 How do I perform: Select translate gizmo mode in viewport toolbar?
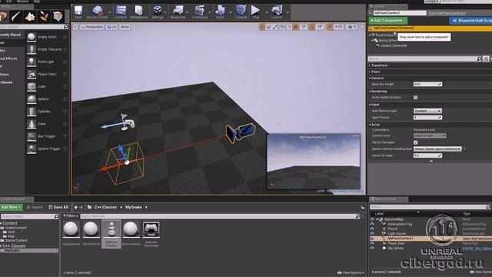[262, 28]
